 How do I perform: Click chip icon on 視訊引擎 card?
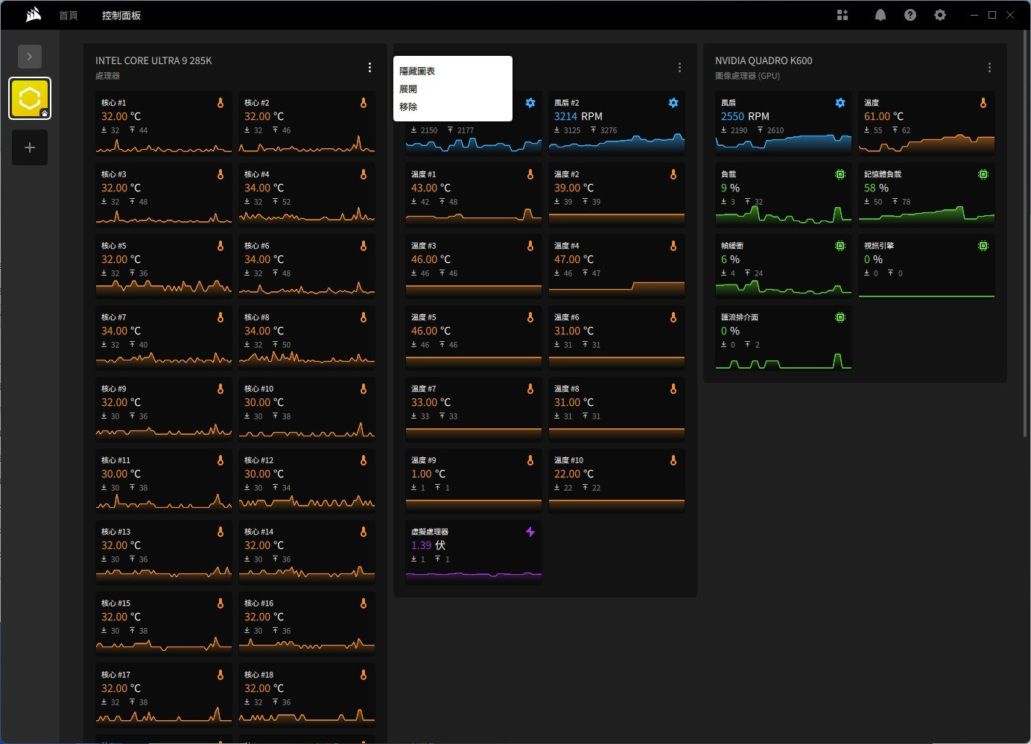(983, 246)
